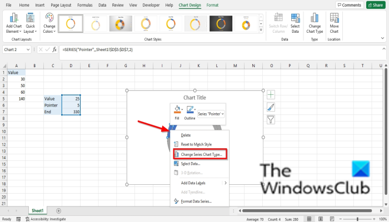The width and height of the screenshot is (389, 222).
Task: Click the Comments button
Action: [x=350, y=5]
